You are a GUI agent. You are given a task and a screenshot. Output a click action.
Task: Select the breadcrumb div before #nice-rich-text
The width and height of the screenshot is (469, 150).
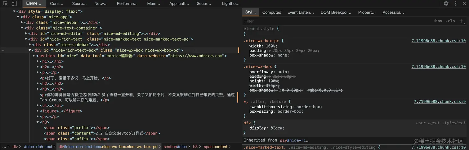tap(15, 147)
